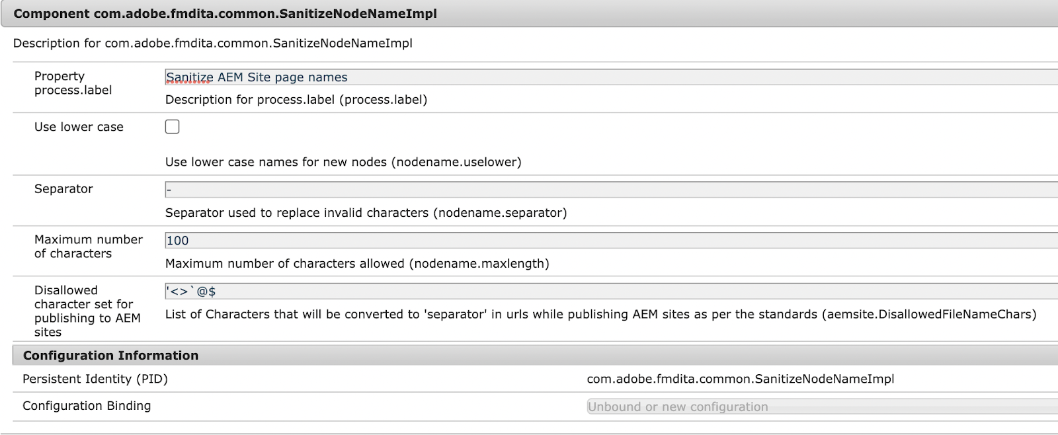Select the 'Property process.label' label

tap(73, 83)
